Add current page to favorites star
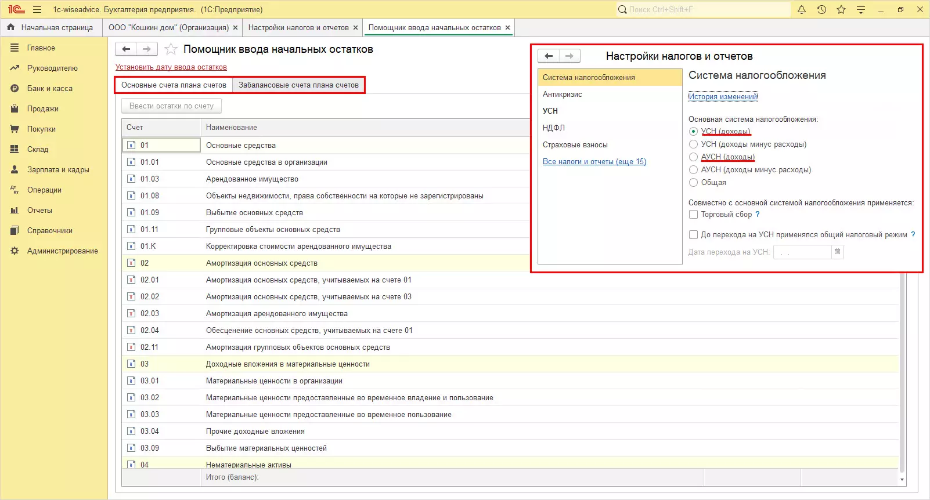Viewport: 930px width, 500px height. (171, 49)
